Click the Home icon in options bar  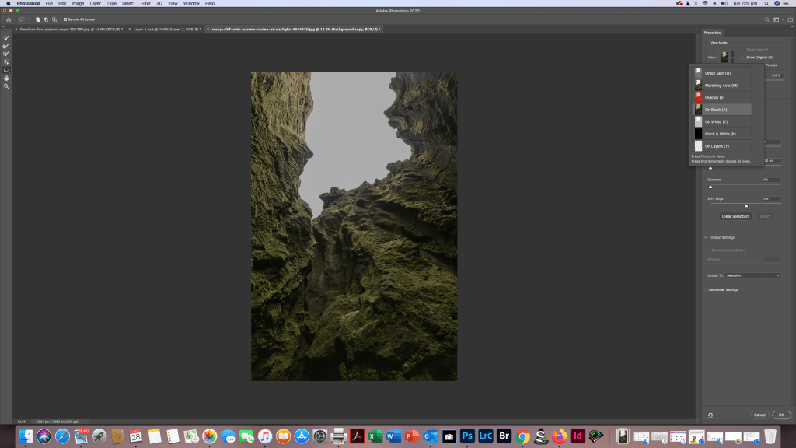pos(8,19)
